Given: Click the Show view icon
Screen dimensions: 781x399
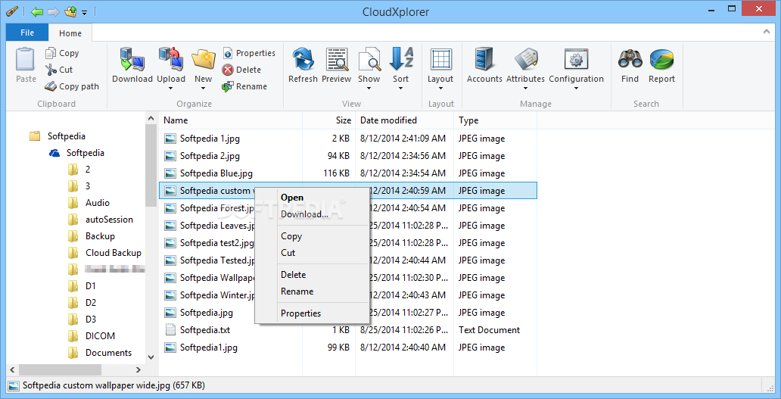Looking at the screenshot, I should click(369, 59).
